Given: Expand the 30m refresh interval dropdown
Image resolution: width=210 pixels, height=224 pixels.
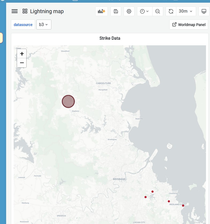Looking at the screenshot, I should [186, 11].
